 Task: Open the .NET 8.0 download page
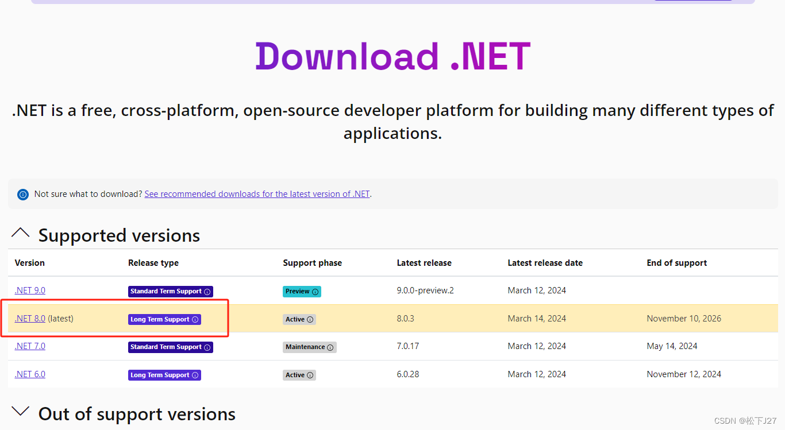[x=30, y=318]
